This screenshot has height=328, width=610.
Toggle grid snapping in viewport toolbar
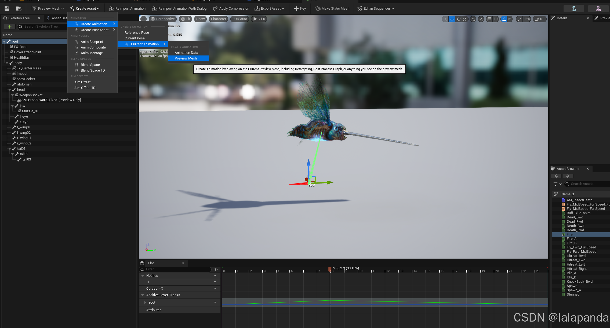point(489,19)
